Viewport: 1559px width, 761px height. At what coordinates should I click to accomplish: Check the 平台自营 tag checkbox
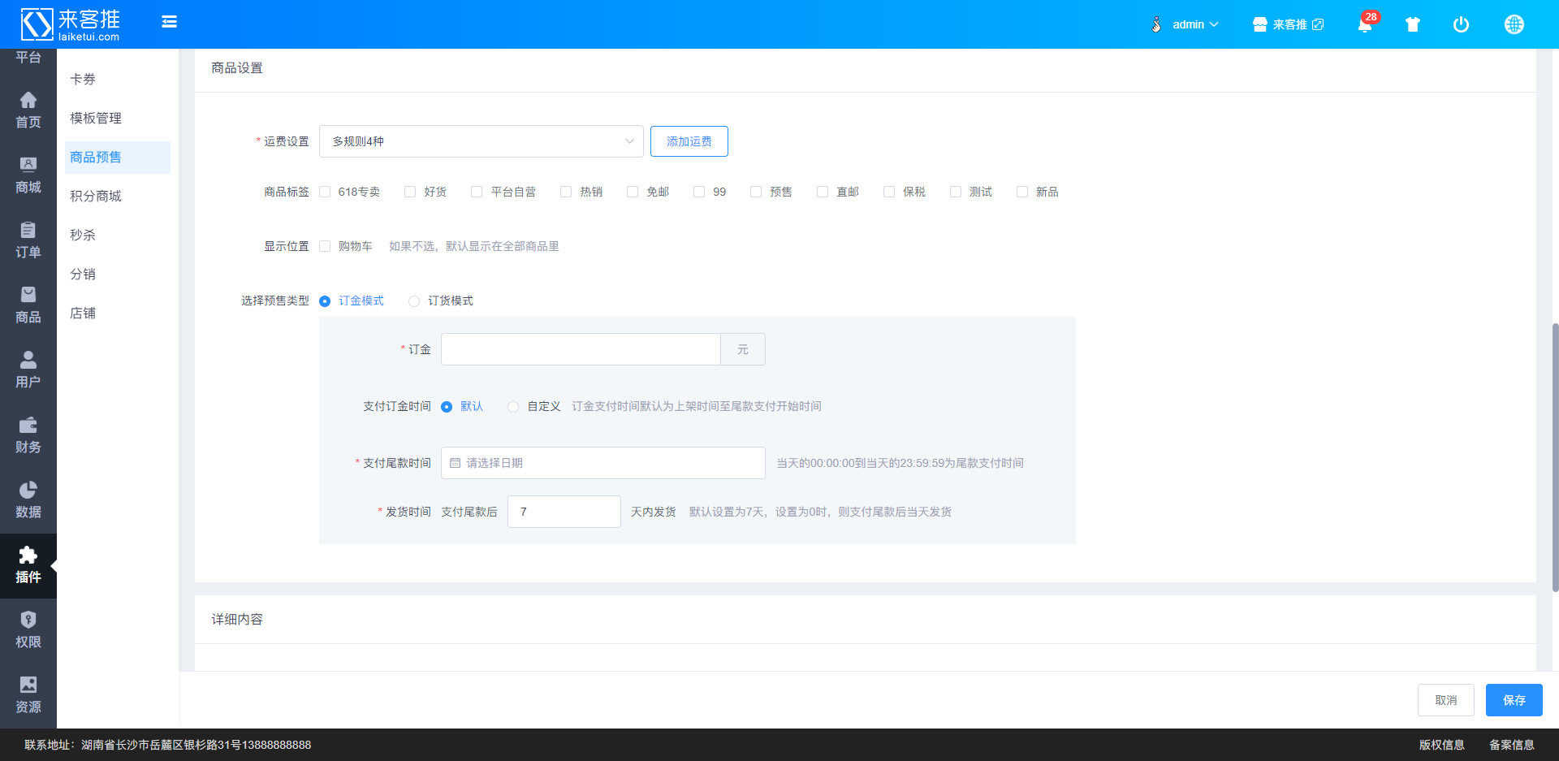[477, 192]
